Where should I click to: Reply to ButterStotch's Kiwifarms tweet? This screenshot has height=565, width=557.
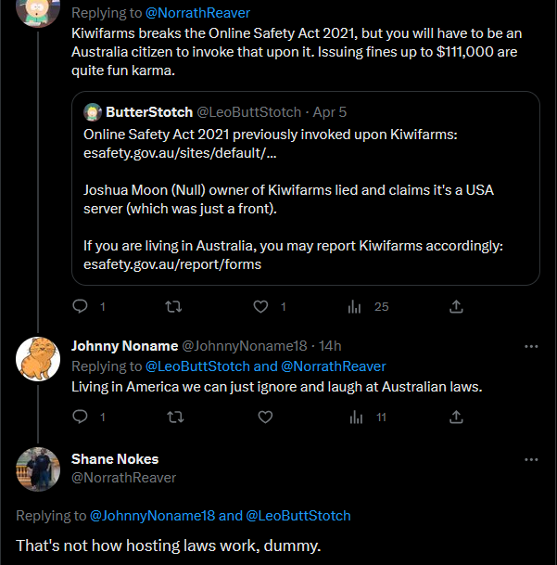80,306
